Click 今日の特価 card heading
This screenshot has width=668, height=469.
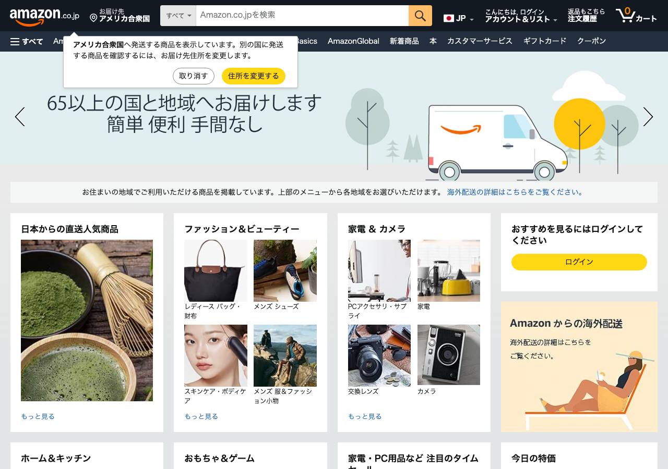pos(533,459)
